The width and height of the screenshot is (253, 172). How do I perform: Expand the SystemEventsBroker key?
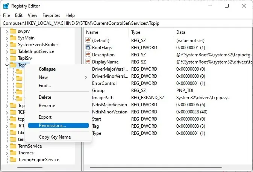7,45
